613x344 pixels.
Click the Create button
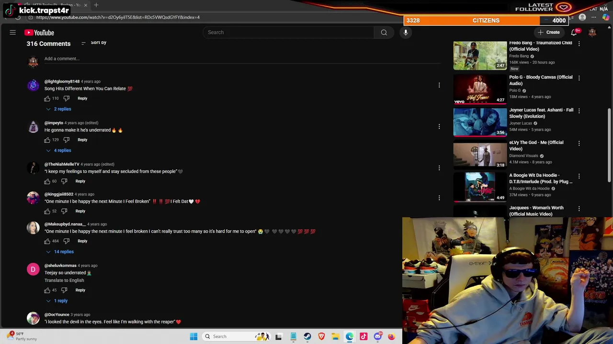point(549,32)
